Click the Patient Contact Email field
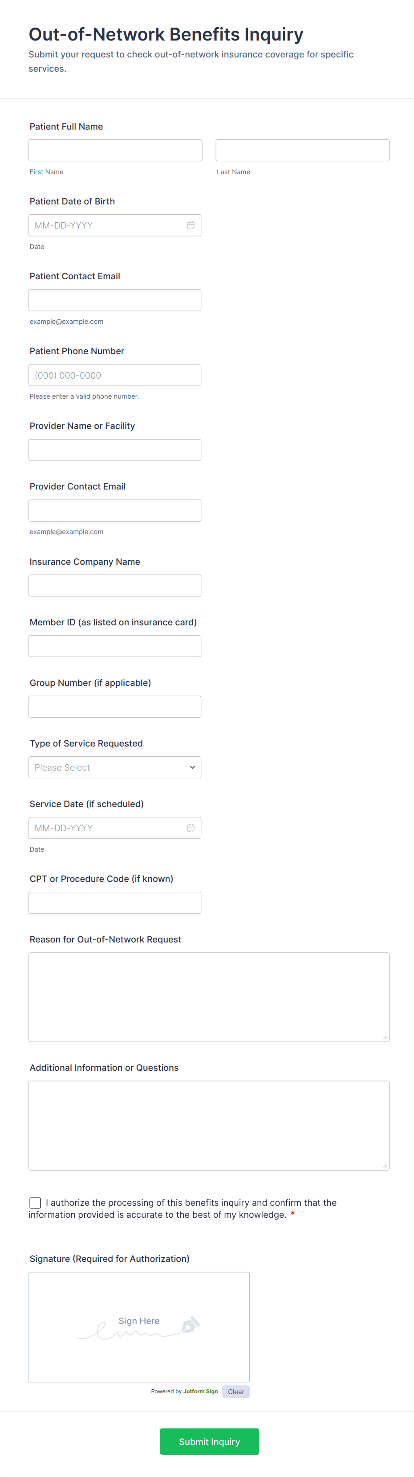This screenshot has width=414, height=1477. coord(115,301)
